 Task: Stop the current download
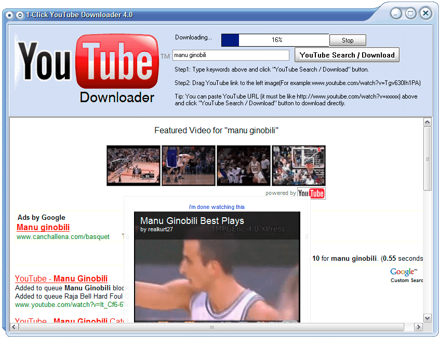[348, 40]
